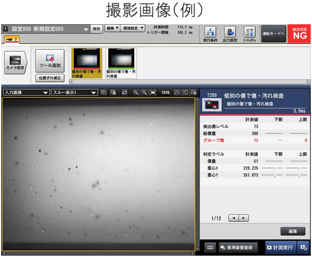This screenshot has width=312, height=258.
Task: Click the red グループ数 row label
Action: click(214, 140)
